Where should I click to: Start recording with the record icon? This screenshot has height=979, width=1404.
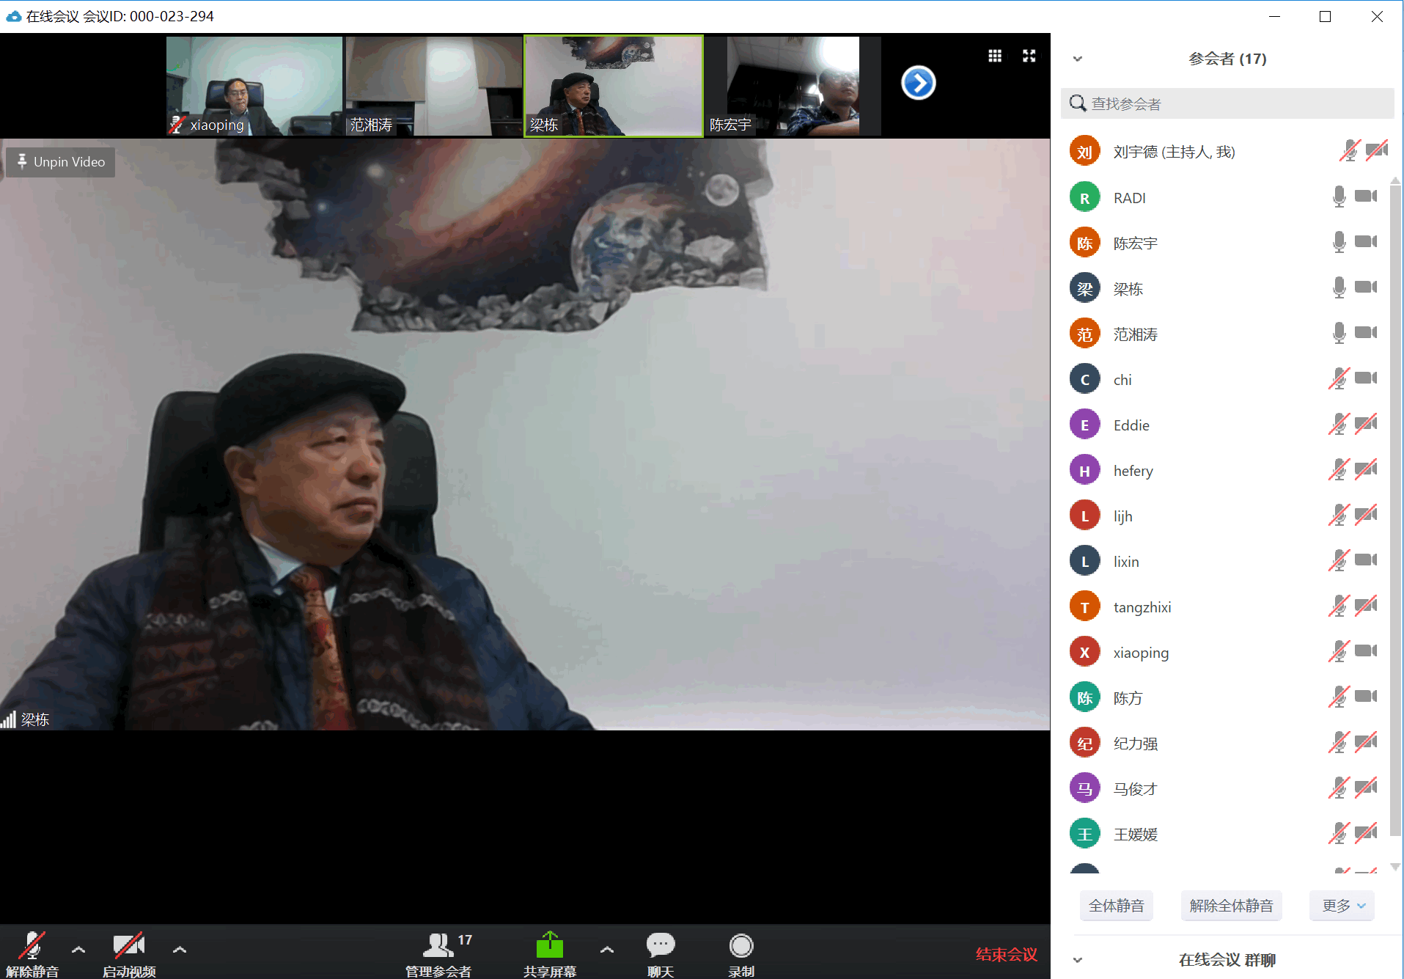pos(740,946)
